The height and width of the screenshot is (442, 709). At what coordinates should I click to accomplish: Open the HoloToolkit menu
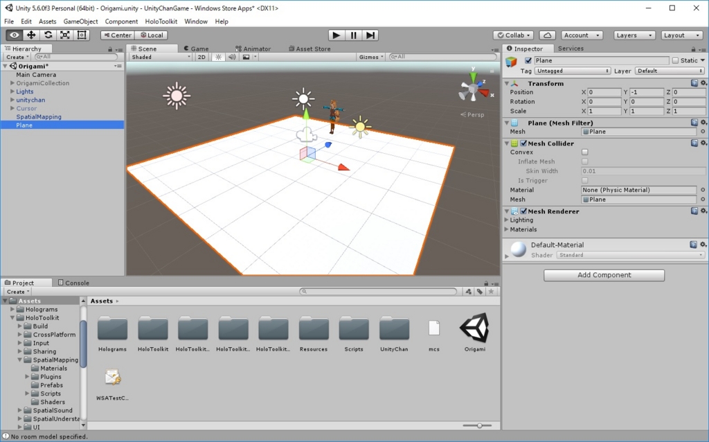(161, 21)
